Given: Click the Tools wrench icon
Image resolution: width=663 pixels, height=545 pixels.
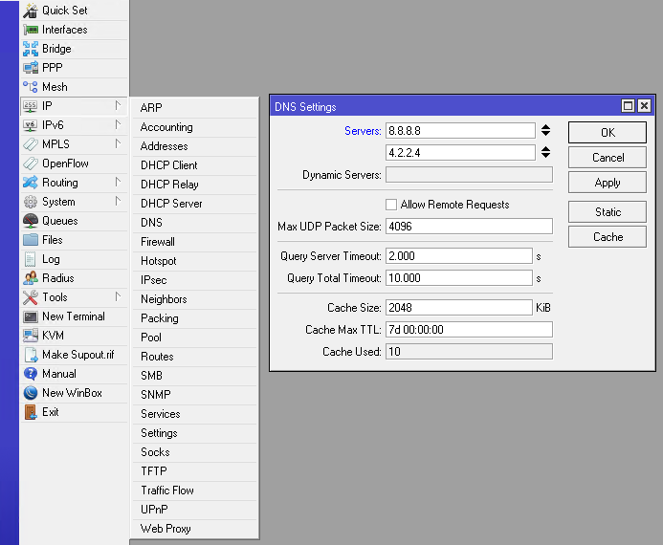Looking at the screenshot, I should pos(31,297).
